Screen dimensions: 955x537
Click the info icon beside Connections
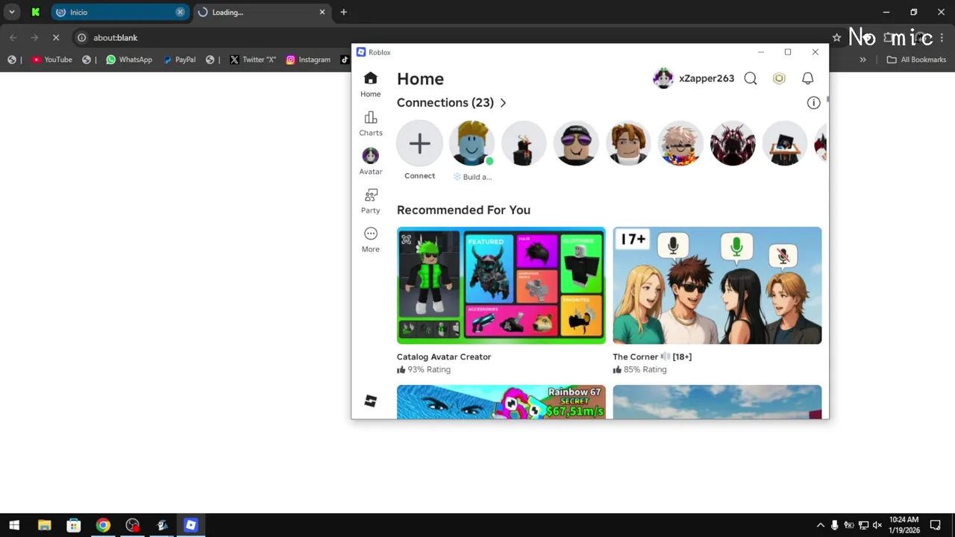[813, 103]
